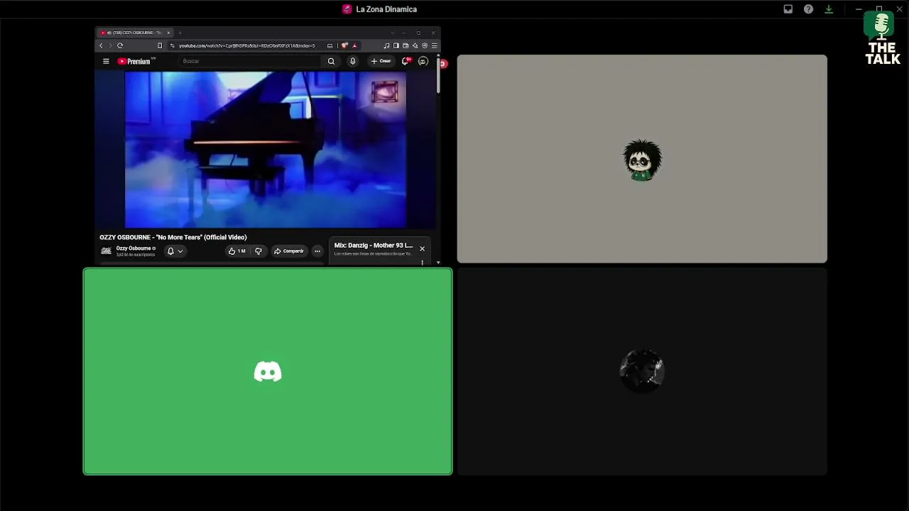Click the YouTube search magnifier button
Image resolution: width=909 pixels, height=511 pixels.
(x=331, y=61)
